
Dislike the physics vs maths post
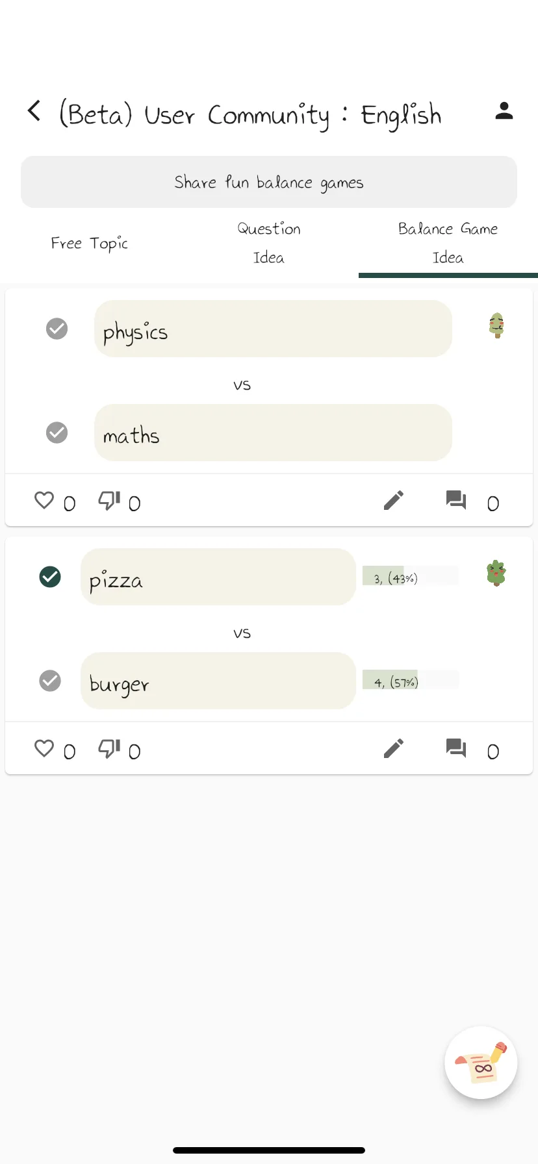click(x=109, y=500)
